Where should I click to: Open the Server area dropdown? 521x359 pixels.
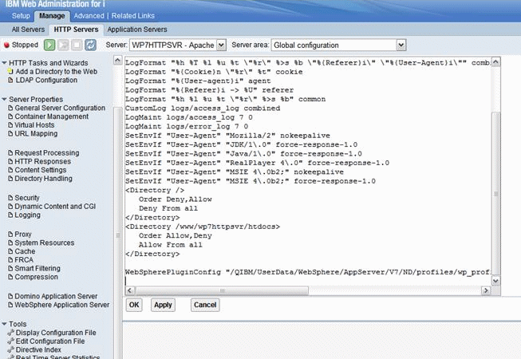point(338,45)
